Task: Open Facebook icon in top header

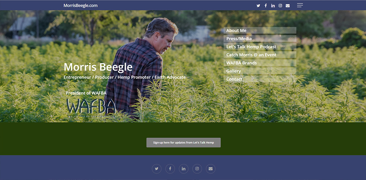Action: (x=266, y=5)
